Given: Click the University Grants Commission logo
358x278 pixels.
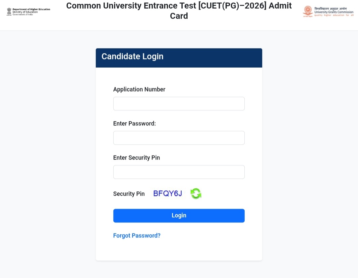Looking at the screenshot, I should coord(328,11).
